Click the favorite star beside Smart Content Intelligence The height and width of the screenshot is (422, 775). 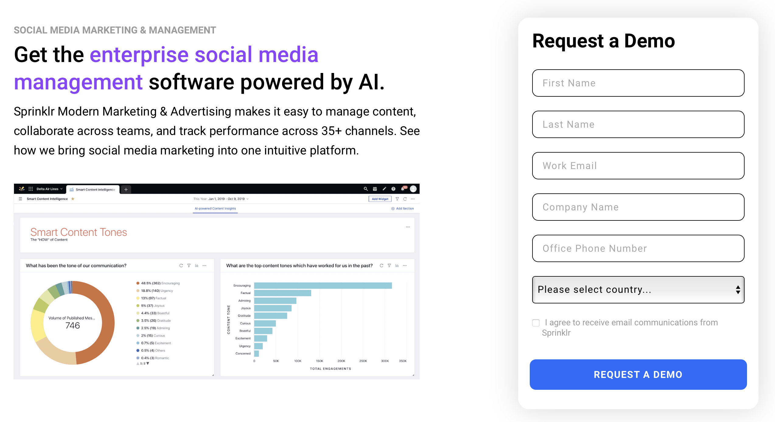(73, 199)
